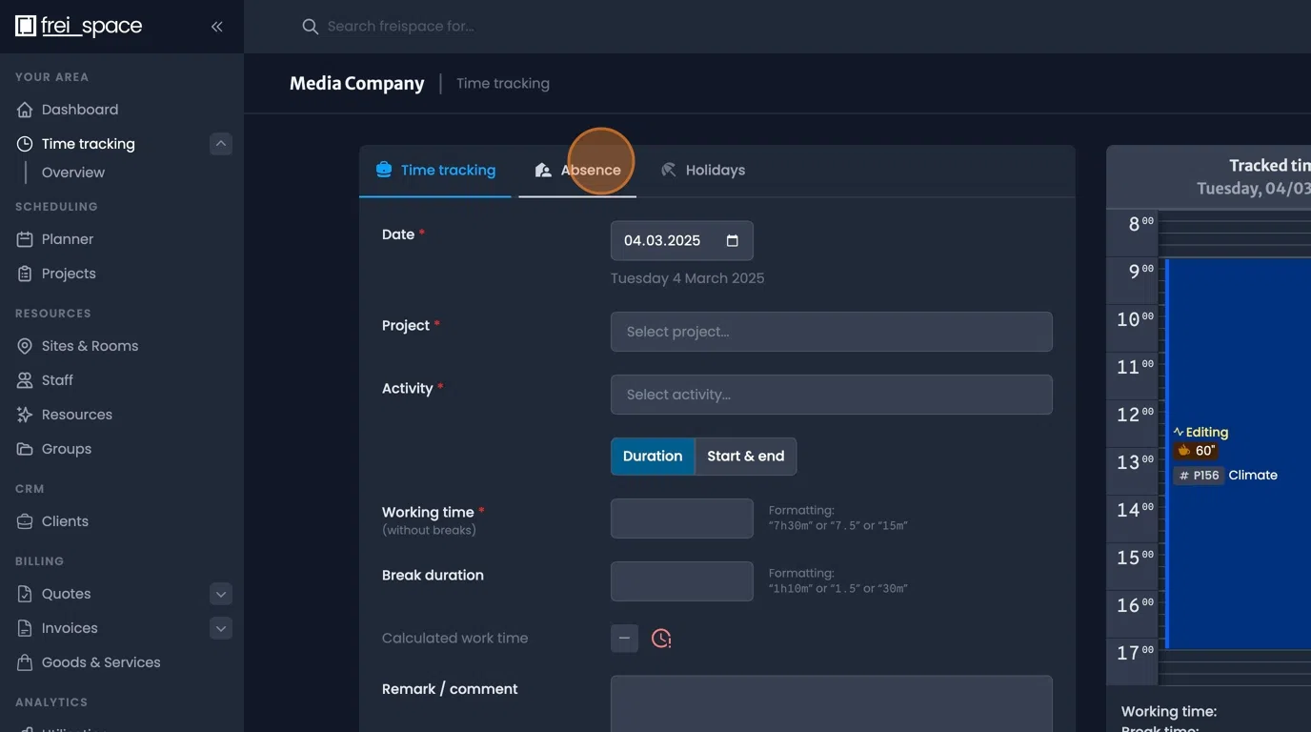The width and height of the screenshot is (1311, 732).
Task: Open the Planner calendar in sidebar
Action: click(67, 239)
